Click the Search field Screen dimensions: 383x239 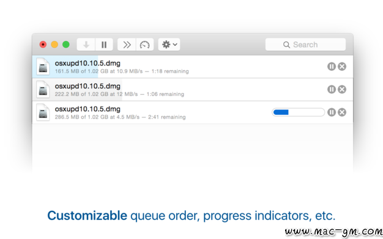point(305,45)
